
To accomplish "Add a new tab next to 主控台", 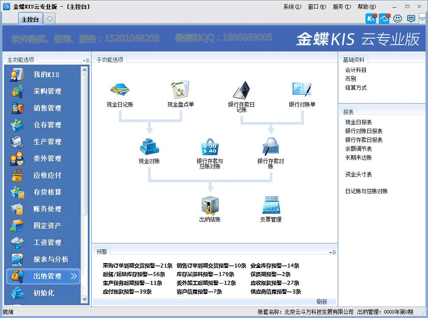I will (50, 19).
